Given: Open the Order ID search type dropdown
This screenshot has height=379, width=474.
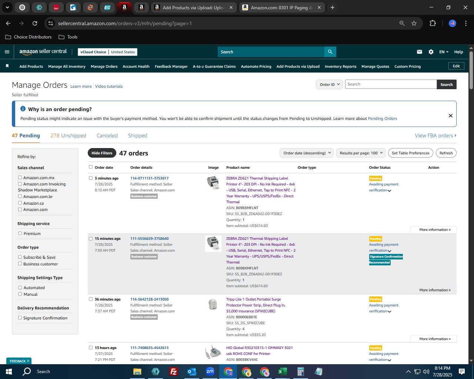Looking at the screenshot, I should (329, 84).
